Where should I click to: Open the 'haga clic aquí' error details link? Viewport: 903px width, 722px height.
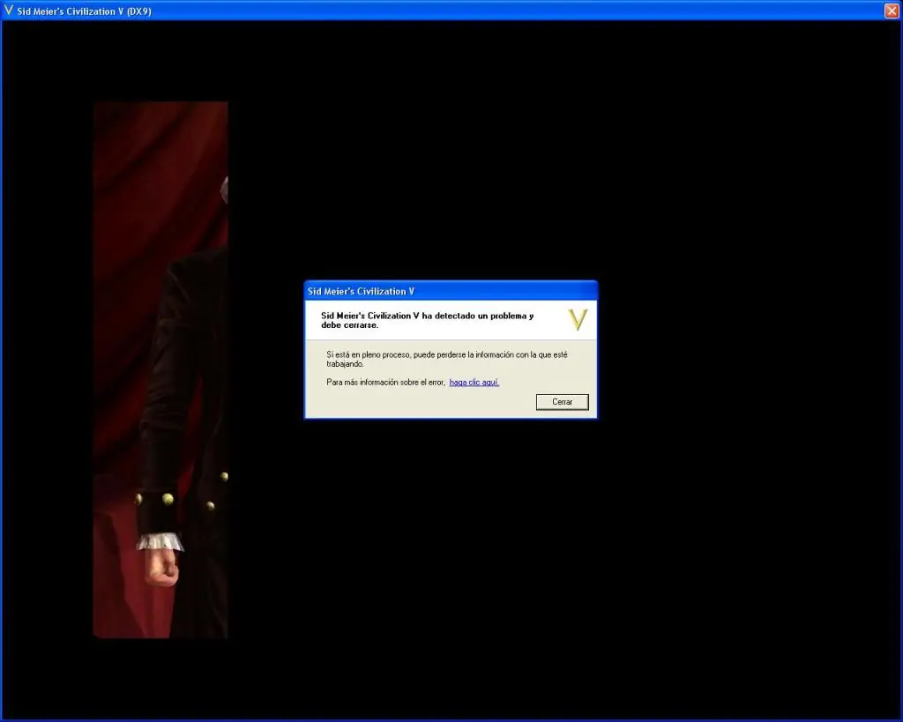pos(474,383)
